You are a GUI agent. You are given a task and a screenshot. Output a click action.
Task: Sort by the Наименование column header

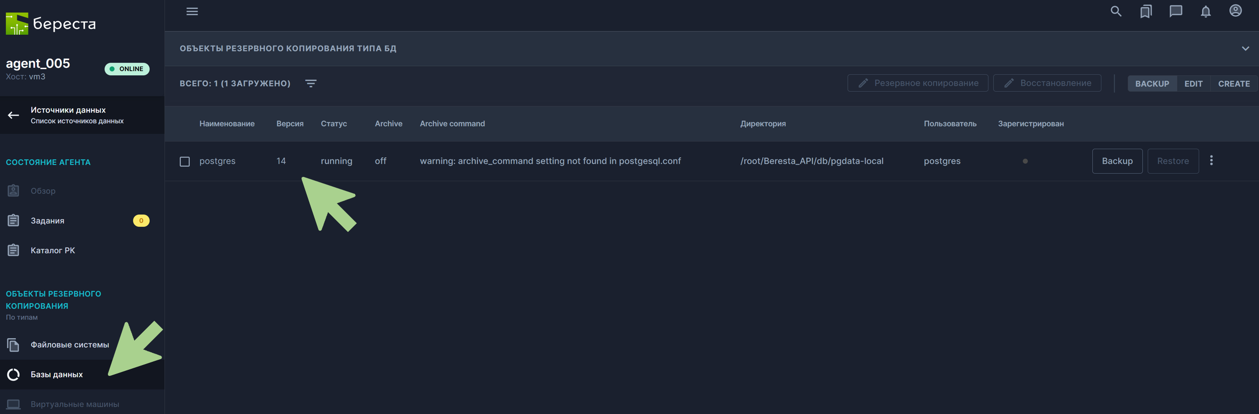pos(227,124)
